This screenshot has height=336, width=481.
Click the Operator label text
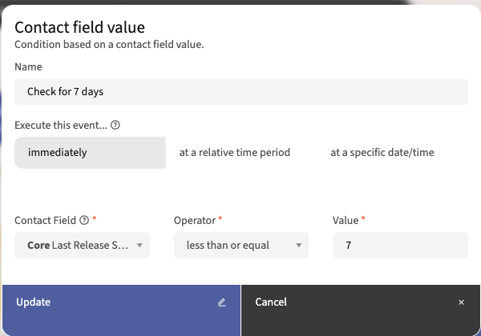click(x=195, y=220)
